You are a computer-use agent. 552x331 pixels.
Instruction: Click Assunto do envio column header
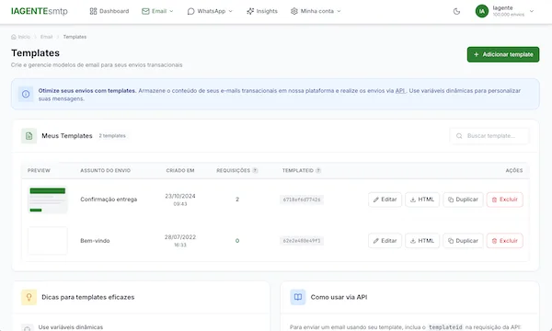coord(105,171)
